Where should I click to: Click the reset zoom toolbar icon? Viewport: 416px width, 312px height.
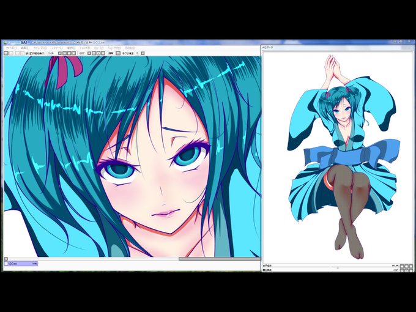point(73,53)
